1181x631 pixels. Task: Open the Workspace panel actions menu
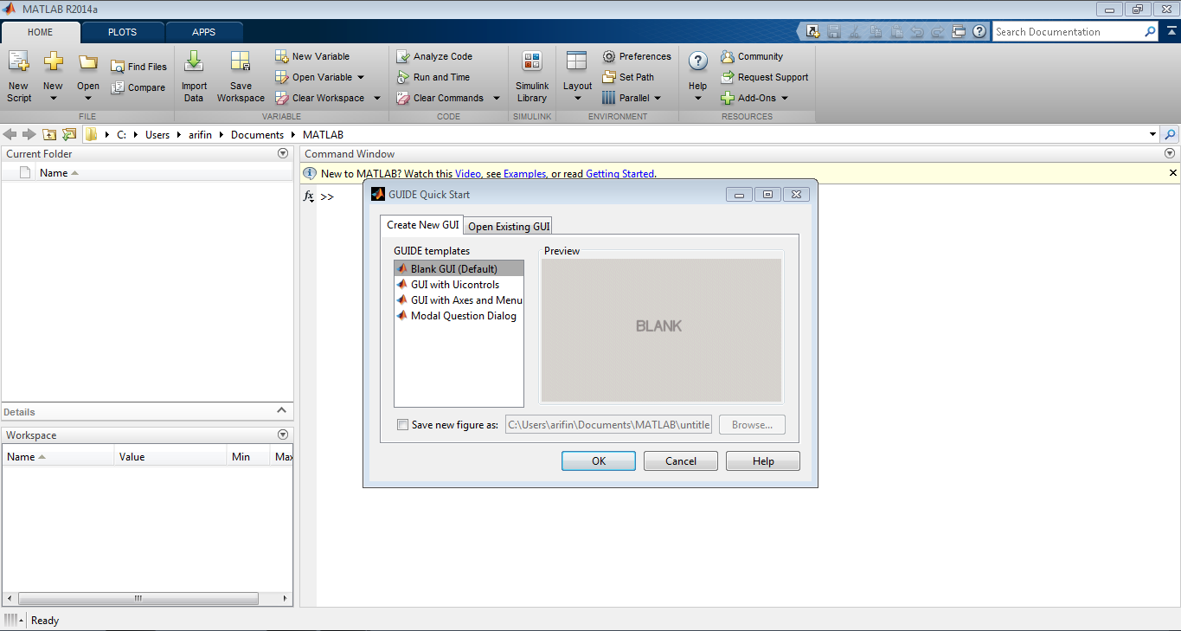point(283,435)
